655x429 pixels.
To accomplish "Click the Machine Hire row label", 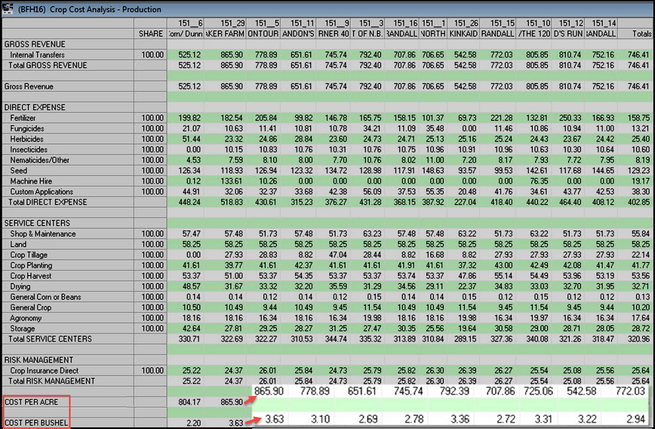I will 31,181.
